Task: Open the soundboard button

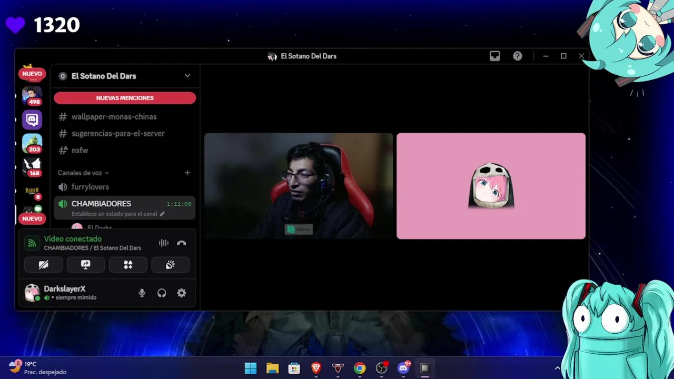Action: click(170, 265)
